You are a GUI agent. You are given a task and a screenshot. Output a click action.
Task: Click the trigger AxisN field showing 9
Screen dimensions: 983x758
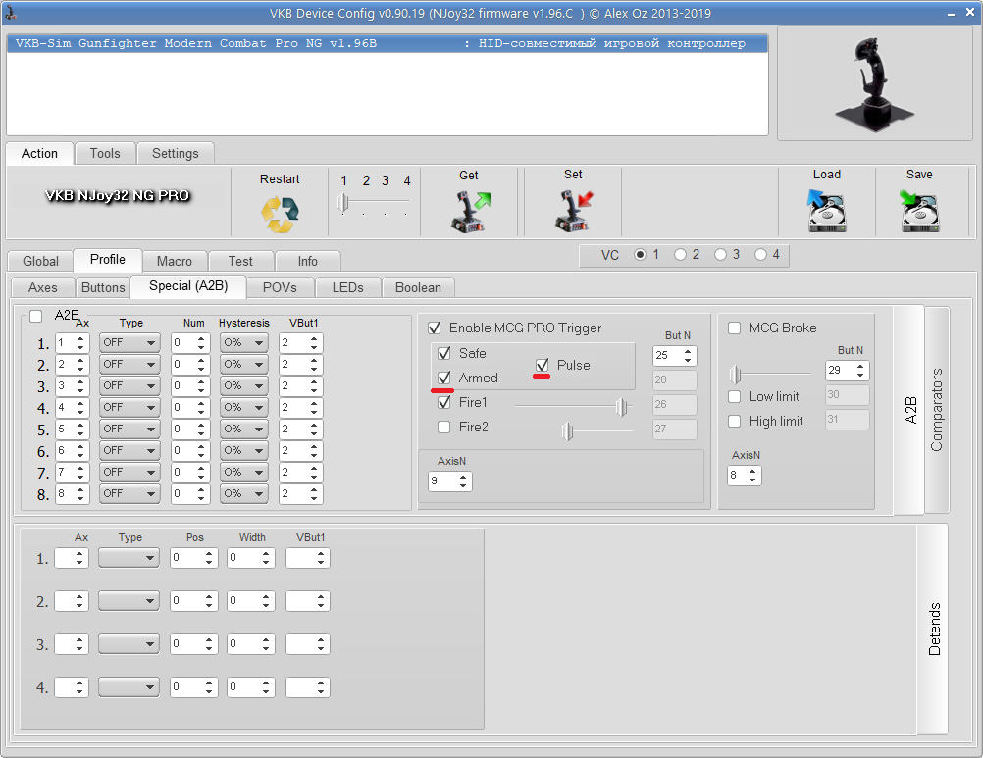449,481
